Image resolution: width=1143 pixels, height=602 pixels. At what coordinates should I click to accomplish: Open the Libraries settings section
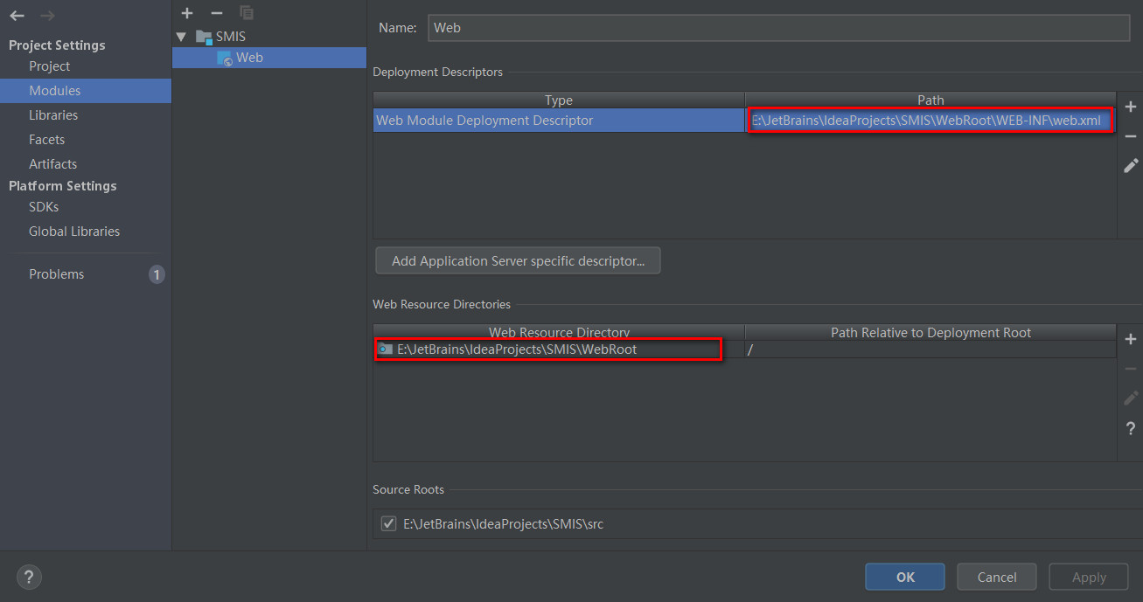click(53, 115)
